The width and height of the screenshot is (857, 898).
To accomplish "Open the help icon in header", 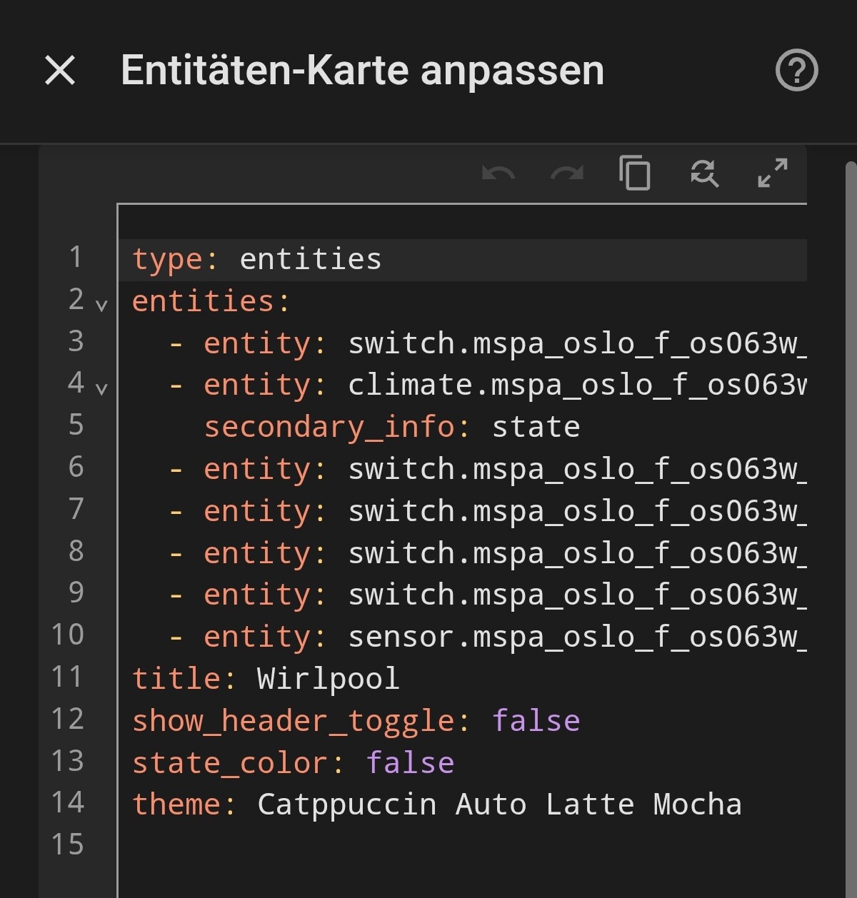I will click(796, 70).
